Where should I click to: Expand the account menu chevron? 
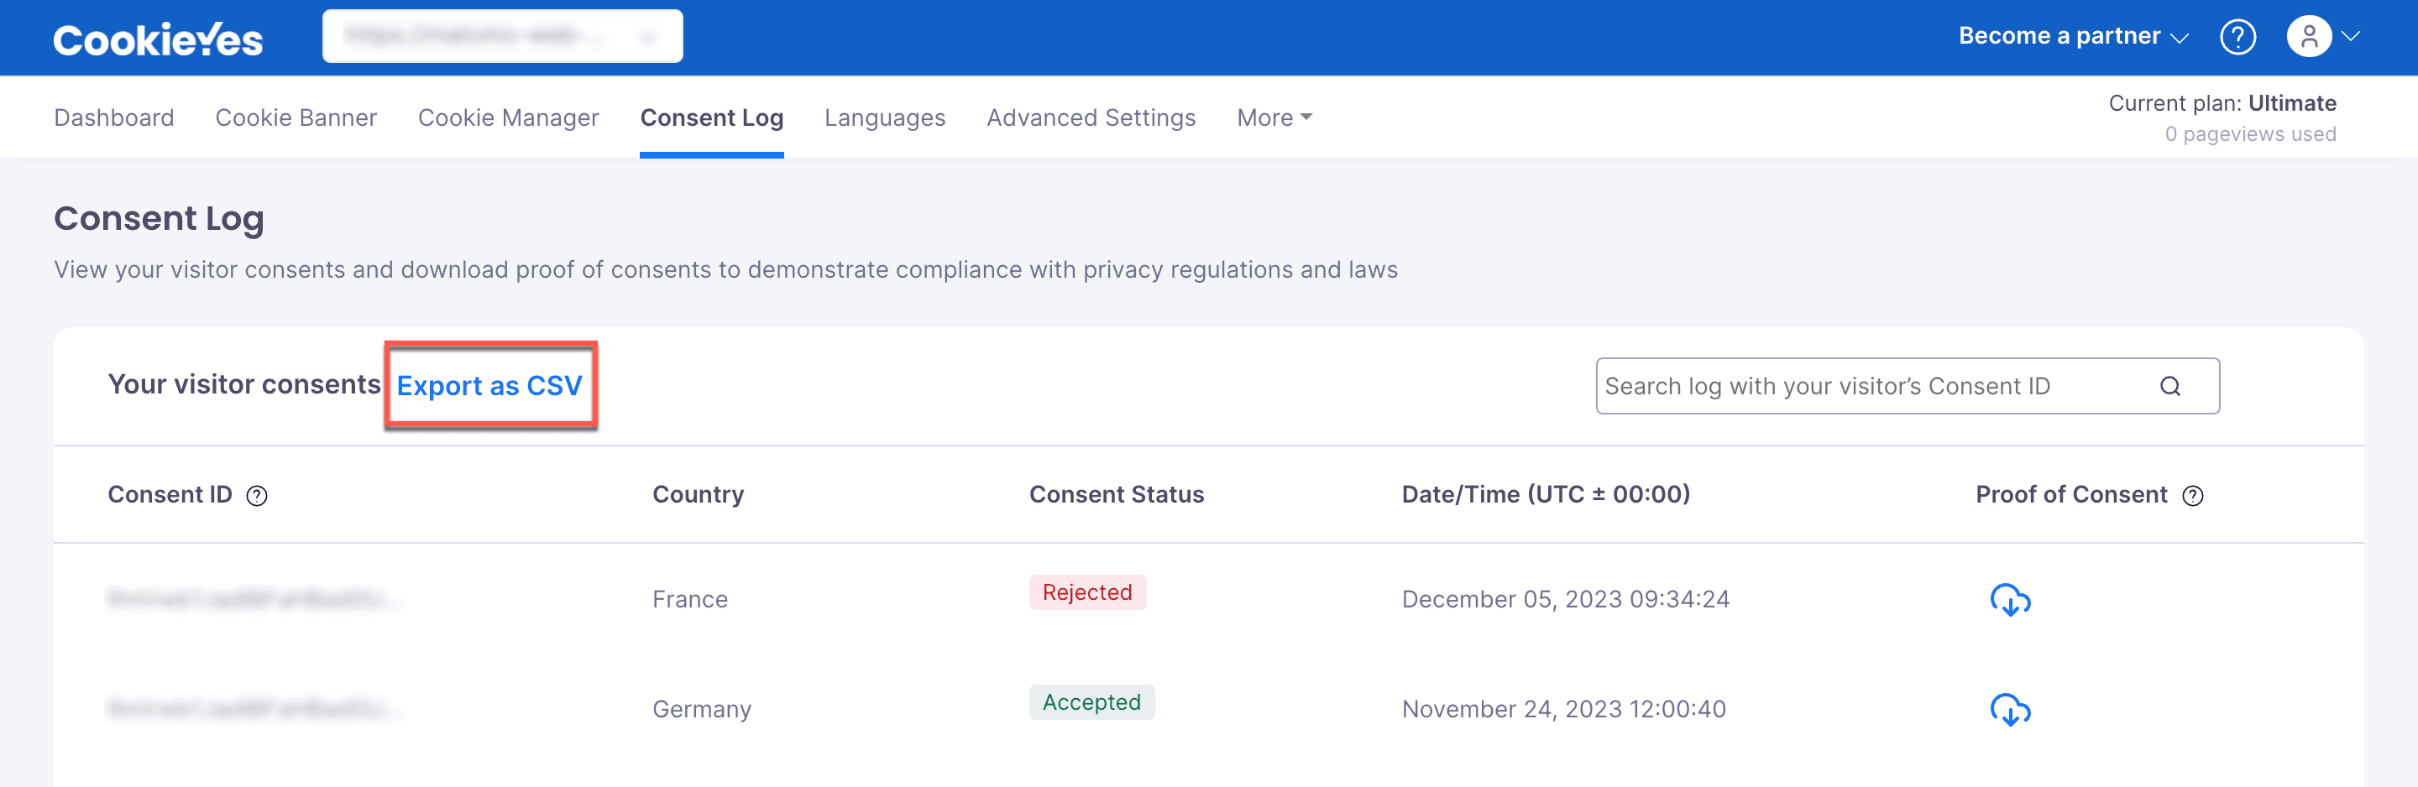coord(2351,37)
